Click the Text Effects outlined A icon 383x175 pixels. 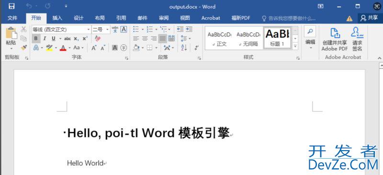point(36,48)
